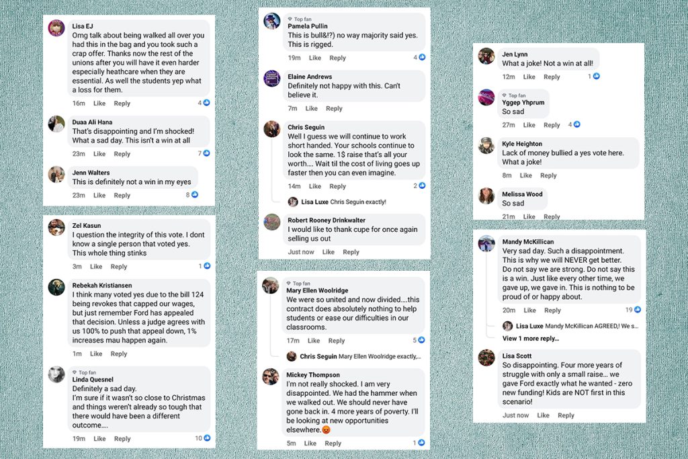Click the reaction icon on Yggep Yhprum's comment

577,124
